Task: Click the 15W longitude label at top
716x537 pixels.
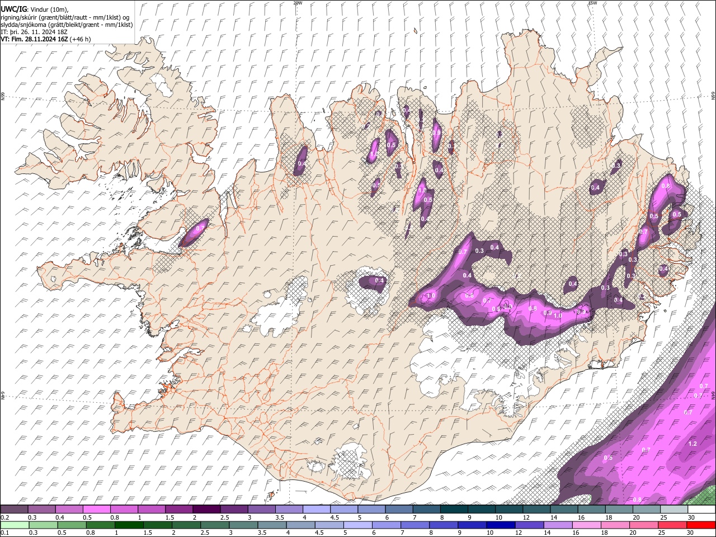Action: pyautogui.click(x=592, y=2)
